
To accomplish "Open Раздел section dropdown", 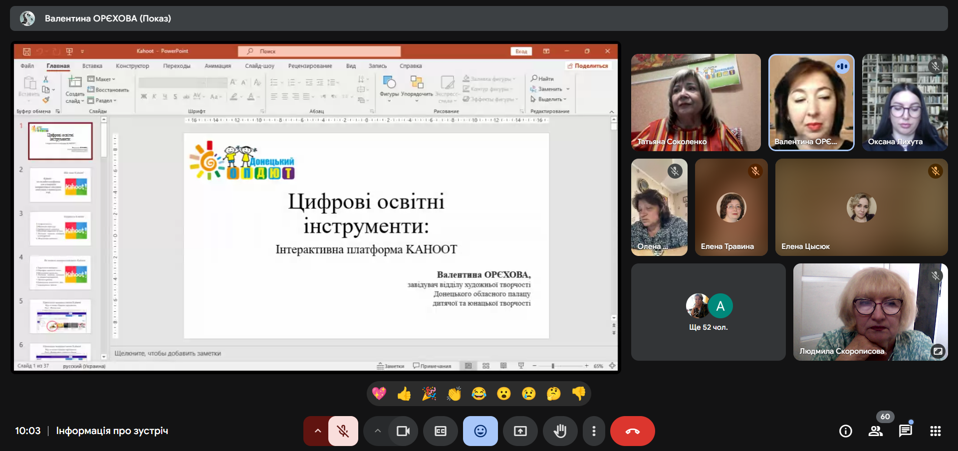I will 102,100.
